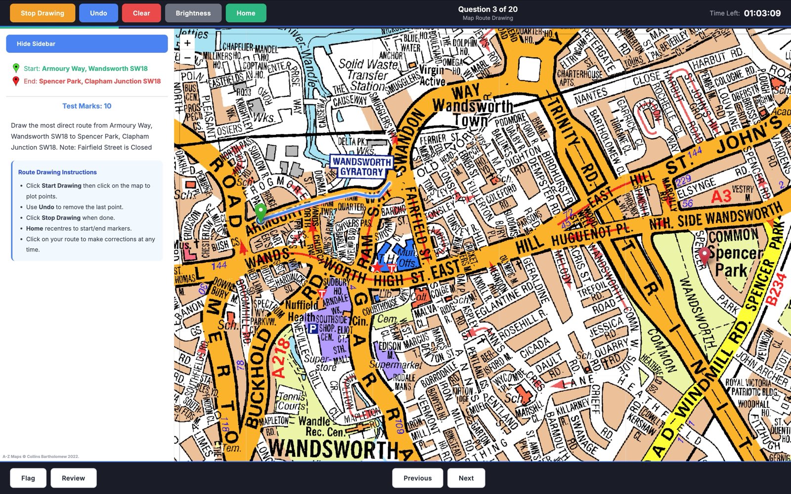Hide the sidebar panel

[87, 43]
